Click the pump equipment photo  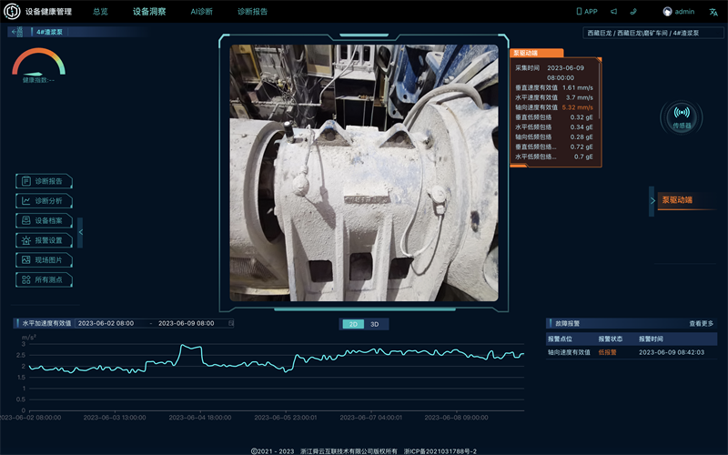[x=364, y=173]
